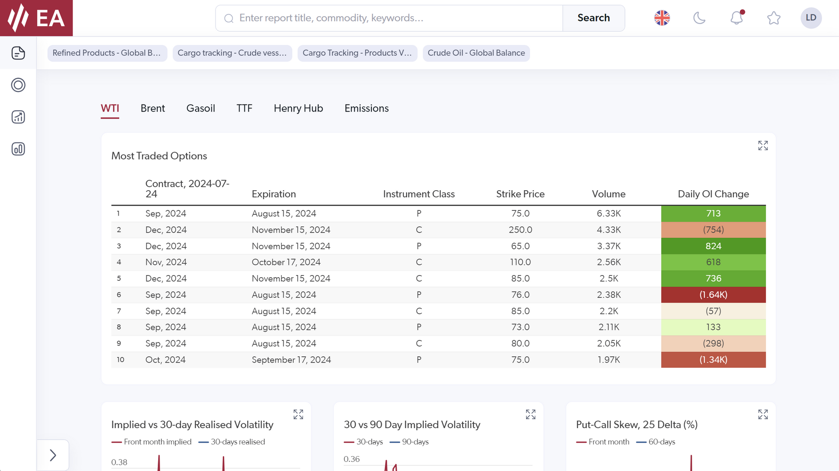This screenshot has height=471, width=839.
Task: Click the (1.34K) Daily OI Change cell
Action: (713, 360)
